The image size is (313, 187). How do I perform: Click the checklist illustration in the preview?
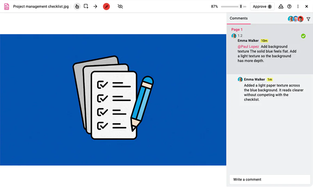pos(113,98)
